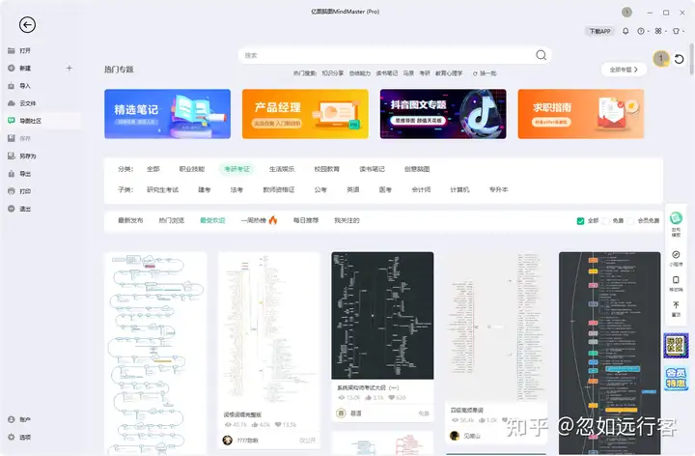Switch to the 最受欢迎 sort tab
The height and width of the screenshot is (456, 695).
coord(212,220)
